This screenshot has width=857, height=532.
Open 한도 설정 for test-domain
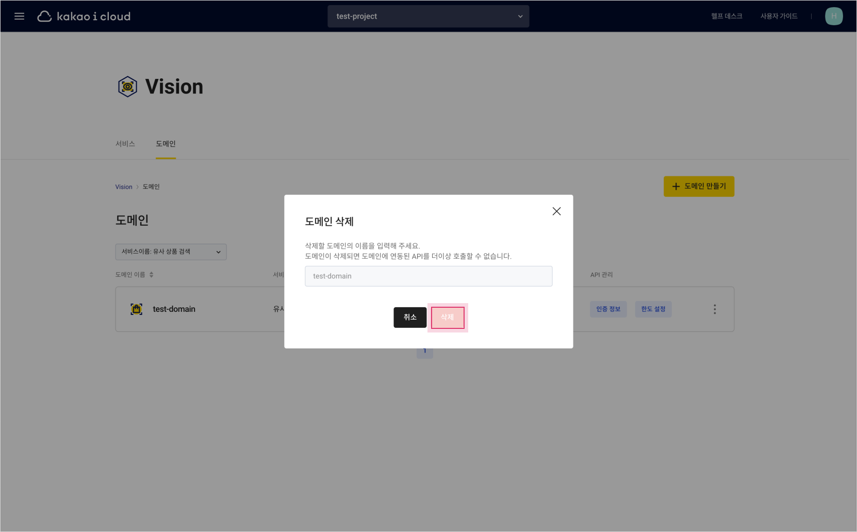[653, 309]
